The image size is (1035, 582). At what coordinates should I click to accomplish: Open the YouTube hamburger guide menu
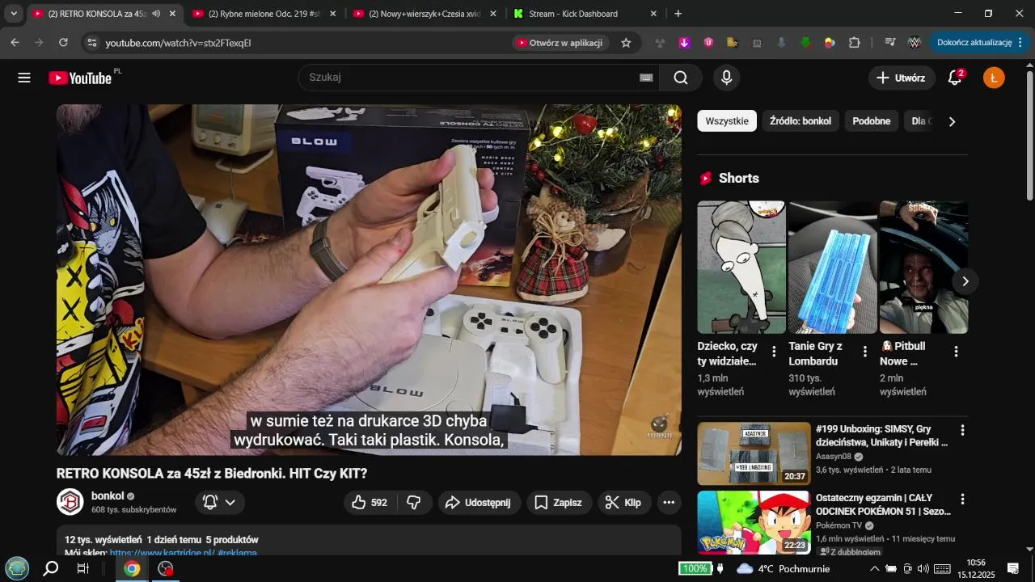tap(24, 78)
